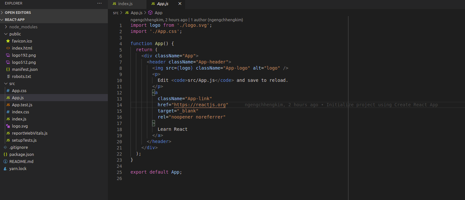Switch to the index.js tab
The width and height of the screenshot is (465, 200).
pyautogui.click(x=126, y=4)
